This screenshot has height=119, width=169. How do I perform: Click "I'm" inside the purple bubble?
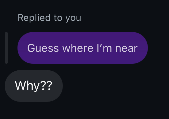click(104, 48)
